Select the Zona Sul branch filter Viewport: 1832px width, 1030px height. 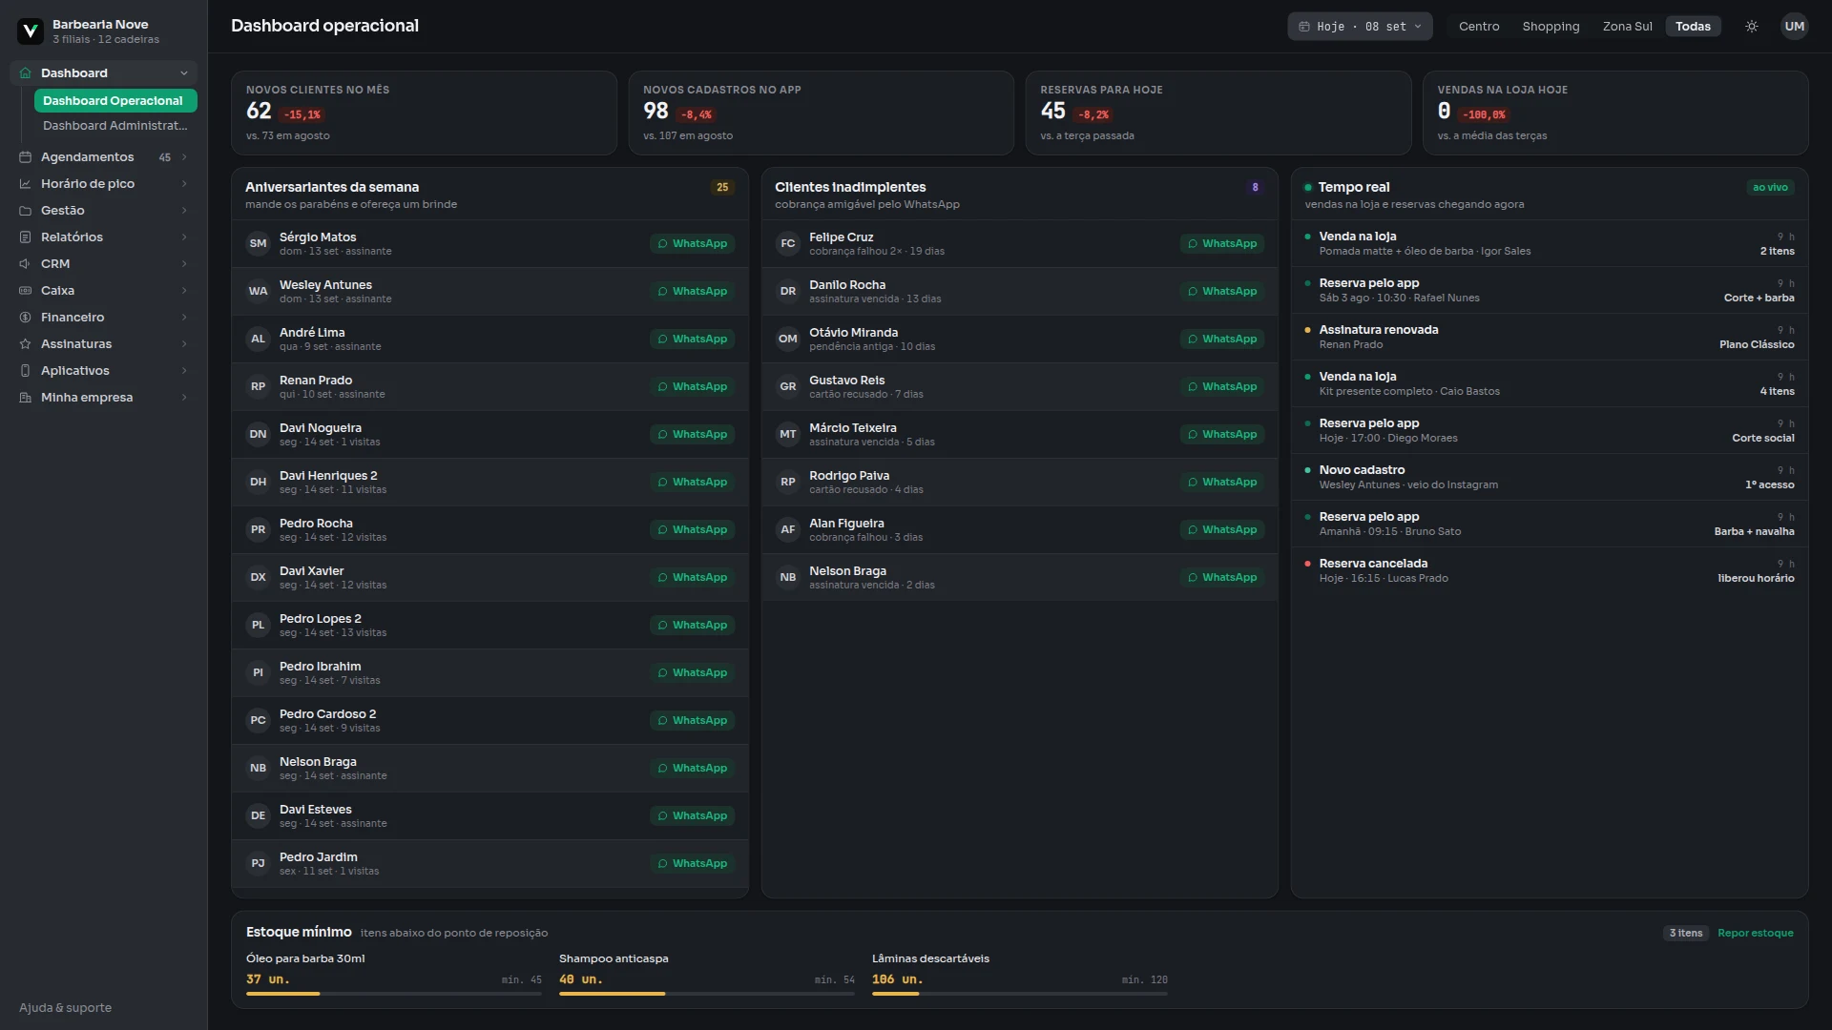coord(1627,27)
